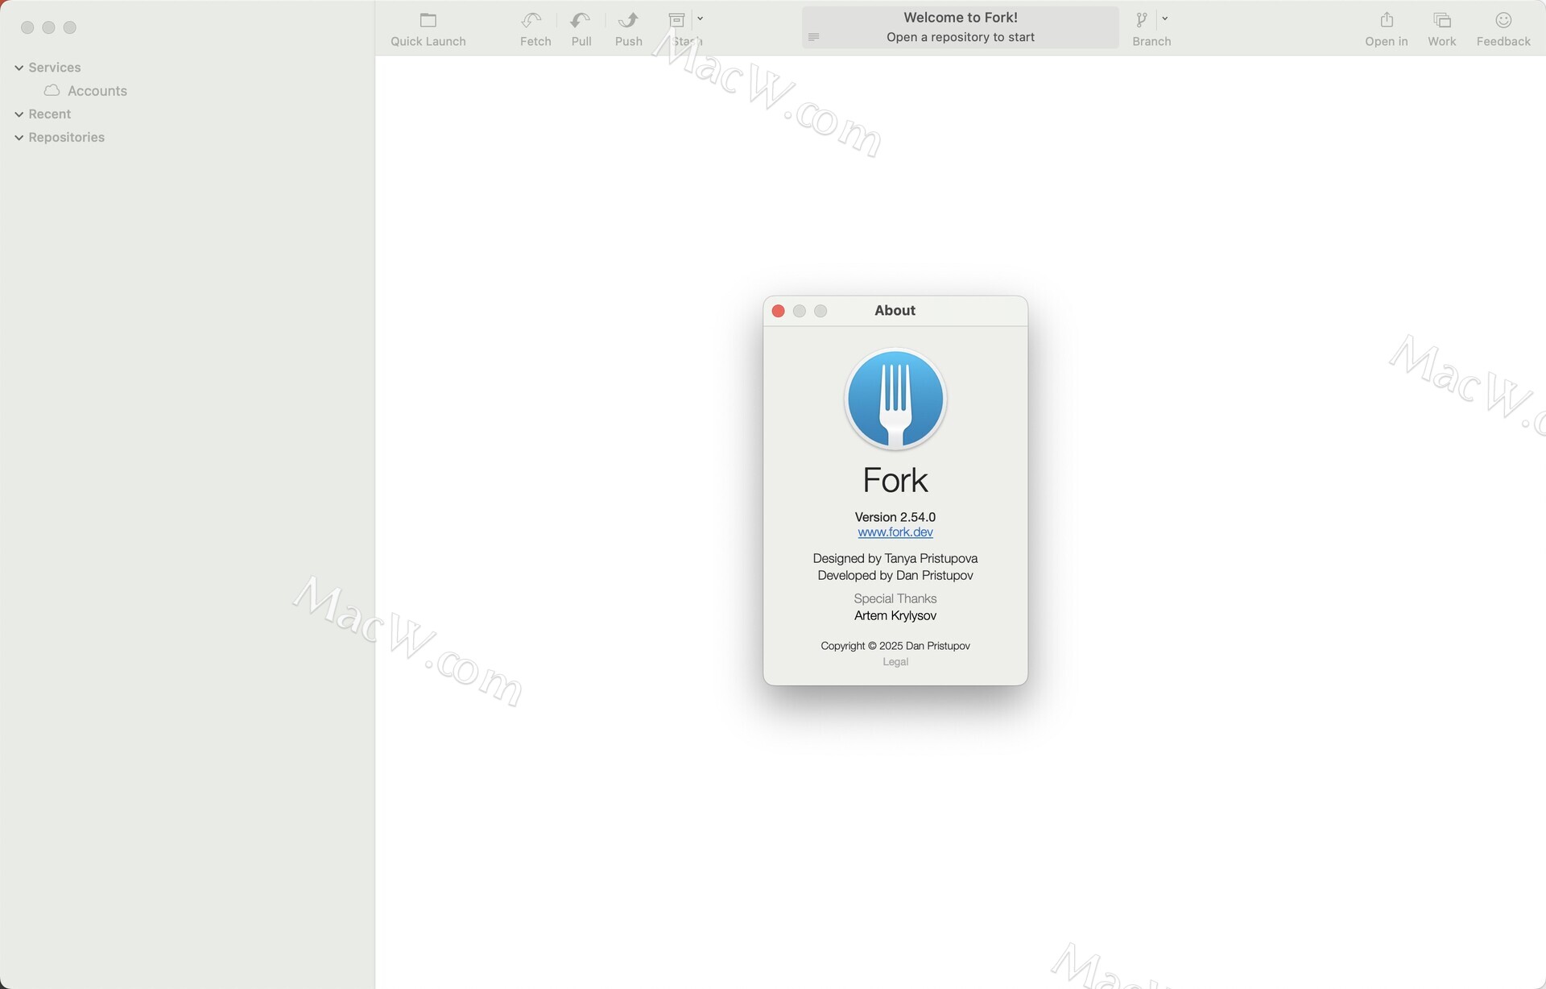The width and height of the screenshot is (1546, 989).
Task: Click 'Designed by Tanya Pristupova' text
Action: tap(895, 558)
